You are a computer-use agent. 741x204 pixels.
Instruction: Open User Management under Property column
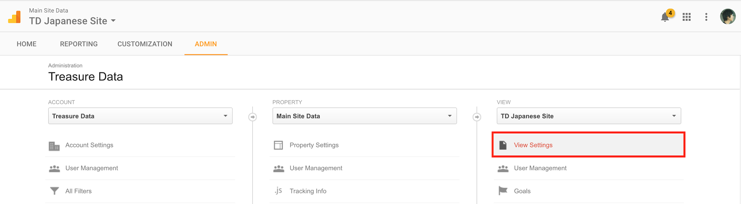coord(316,168)
